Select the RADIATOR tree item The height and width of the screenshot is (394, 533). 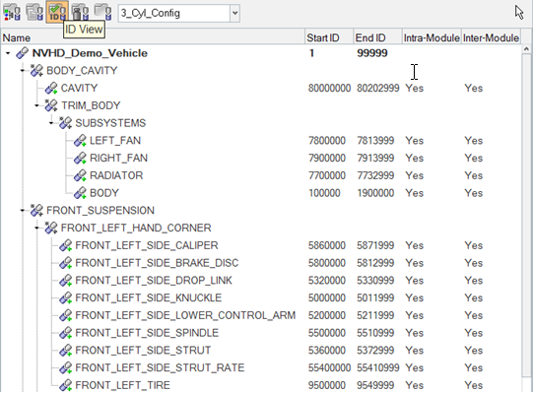pos(116,175)
